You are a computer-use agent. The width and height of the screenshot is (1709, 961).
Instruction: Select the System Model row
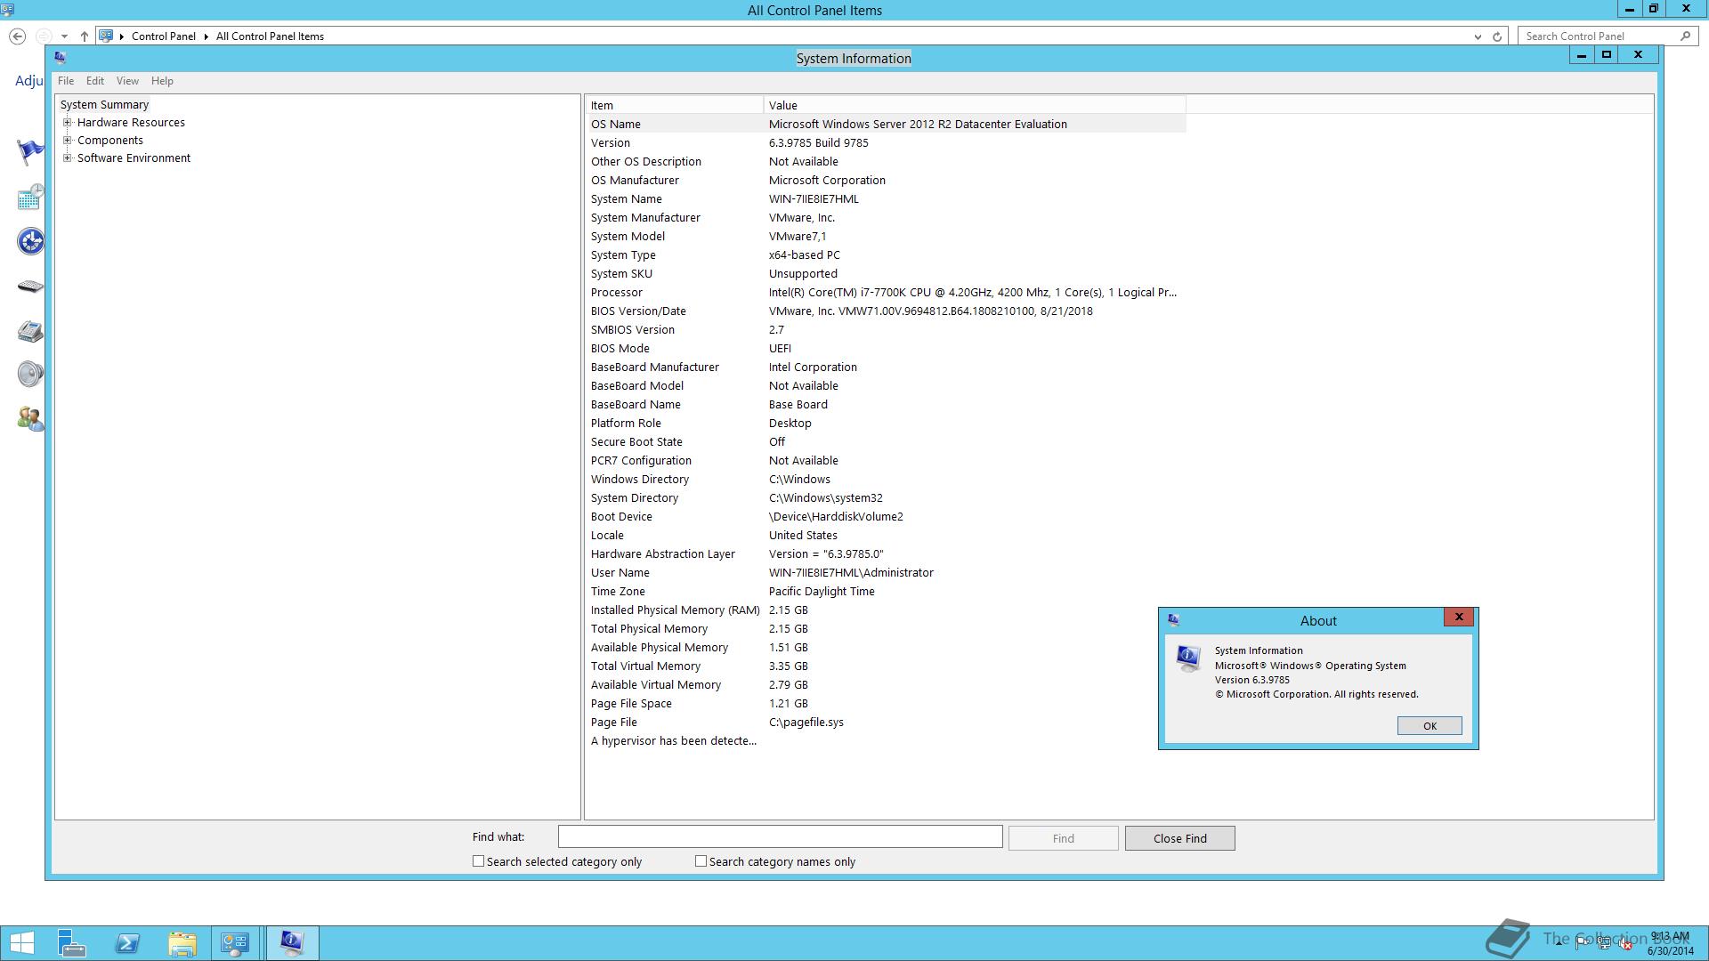coord(886,237)
